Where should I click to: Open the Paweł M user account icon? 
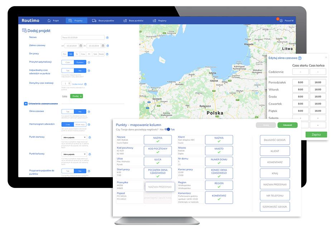click(281, 21)
